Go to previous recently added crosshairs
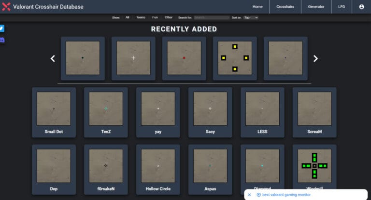 pos(53,58)
